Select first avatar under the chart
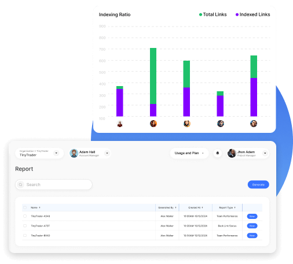The width and height of the screenshot is (293, 264). 120,124
